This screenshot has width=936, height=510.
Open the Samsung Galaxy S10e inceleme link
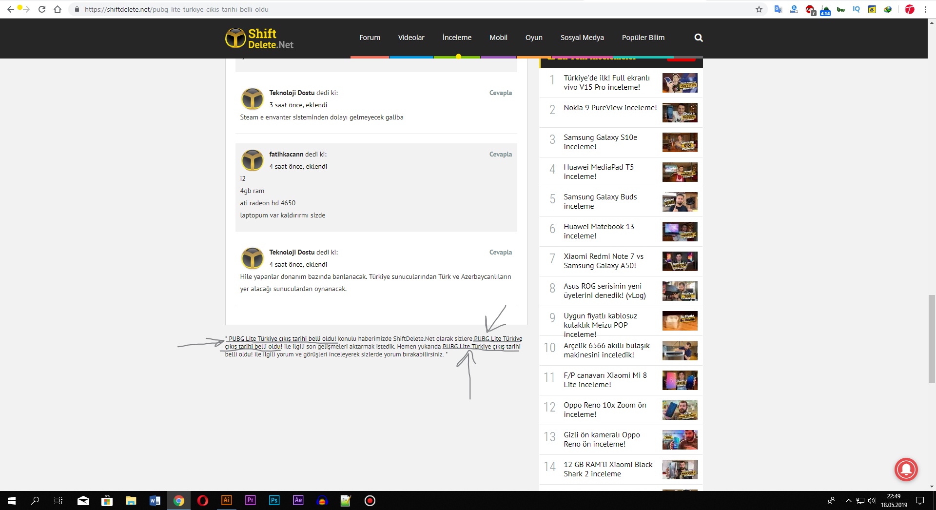(x=601, y=142)
